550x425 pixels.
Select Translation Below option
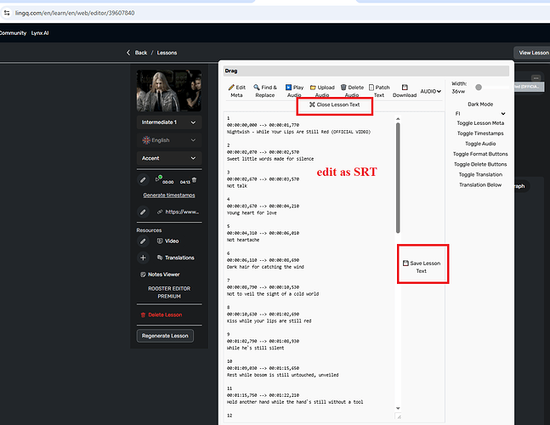(x=480, y=184)
